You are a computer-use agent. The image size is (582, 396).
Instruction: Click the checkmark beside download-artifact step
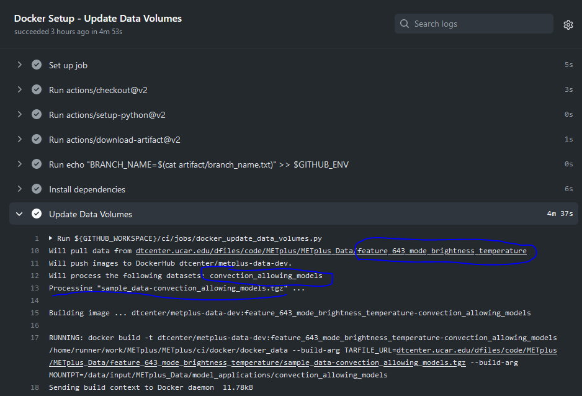tap(37, 139)
